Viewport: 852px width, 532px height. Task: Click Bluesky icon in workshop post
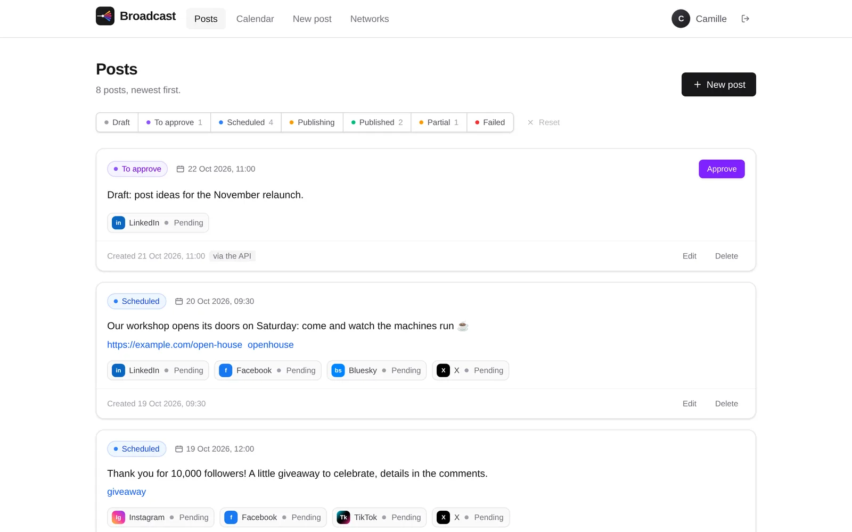click(x=338, y=370)
